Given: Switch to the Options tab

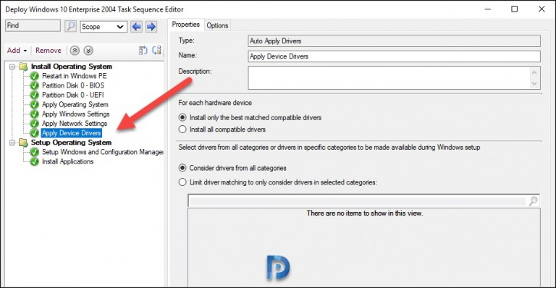Looking at the screenshot, I should pos(217,25).
